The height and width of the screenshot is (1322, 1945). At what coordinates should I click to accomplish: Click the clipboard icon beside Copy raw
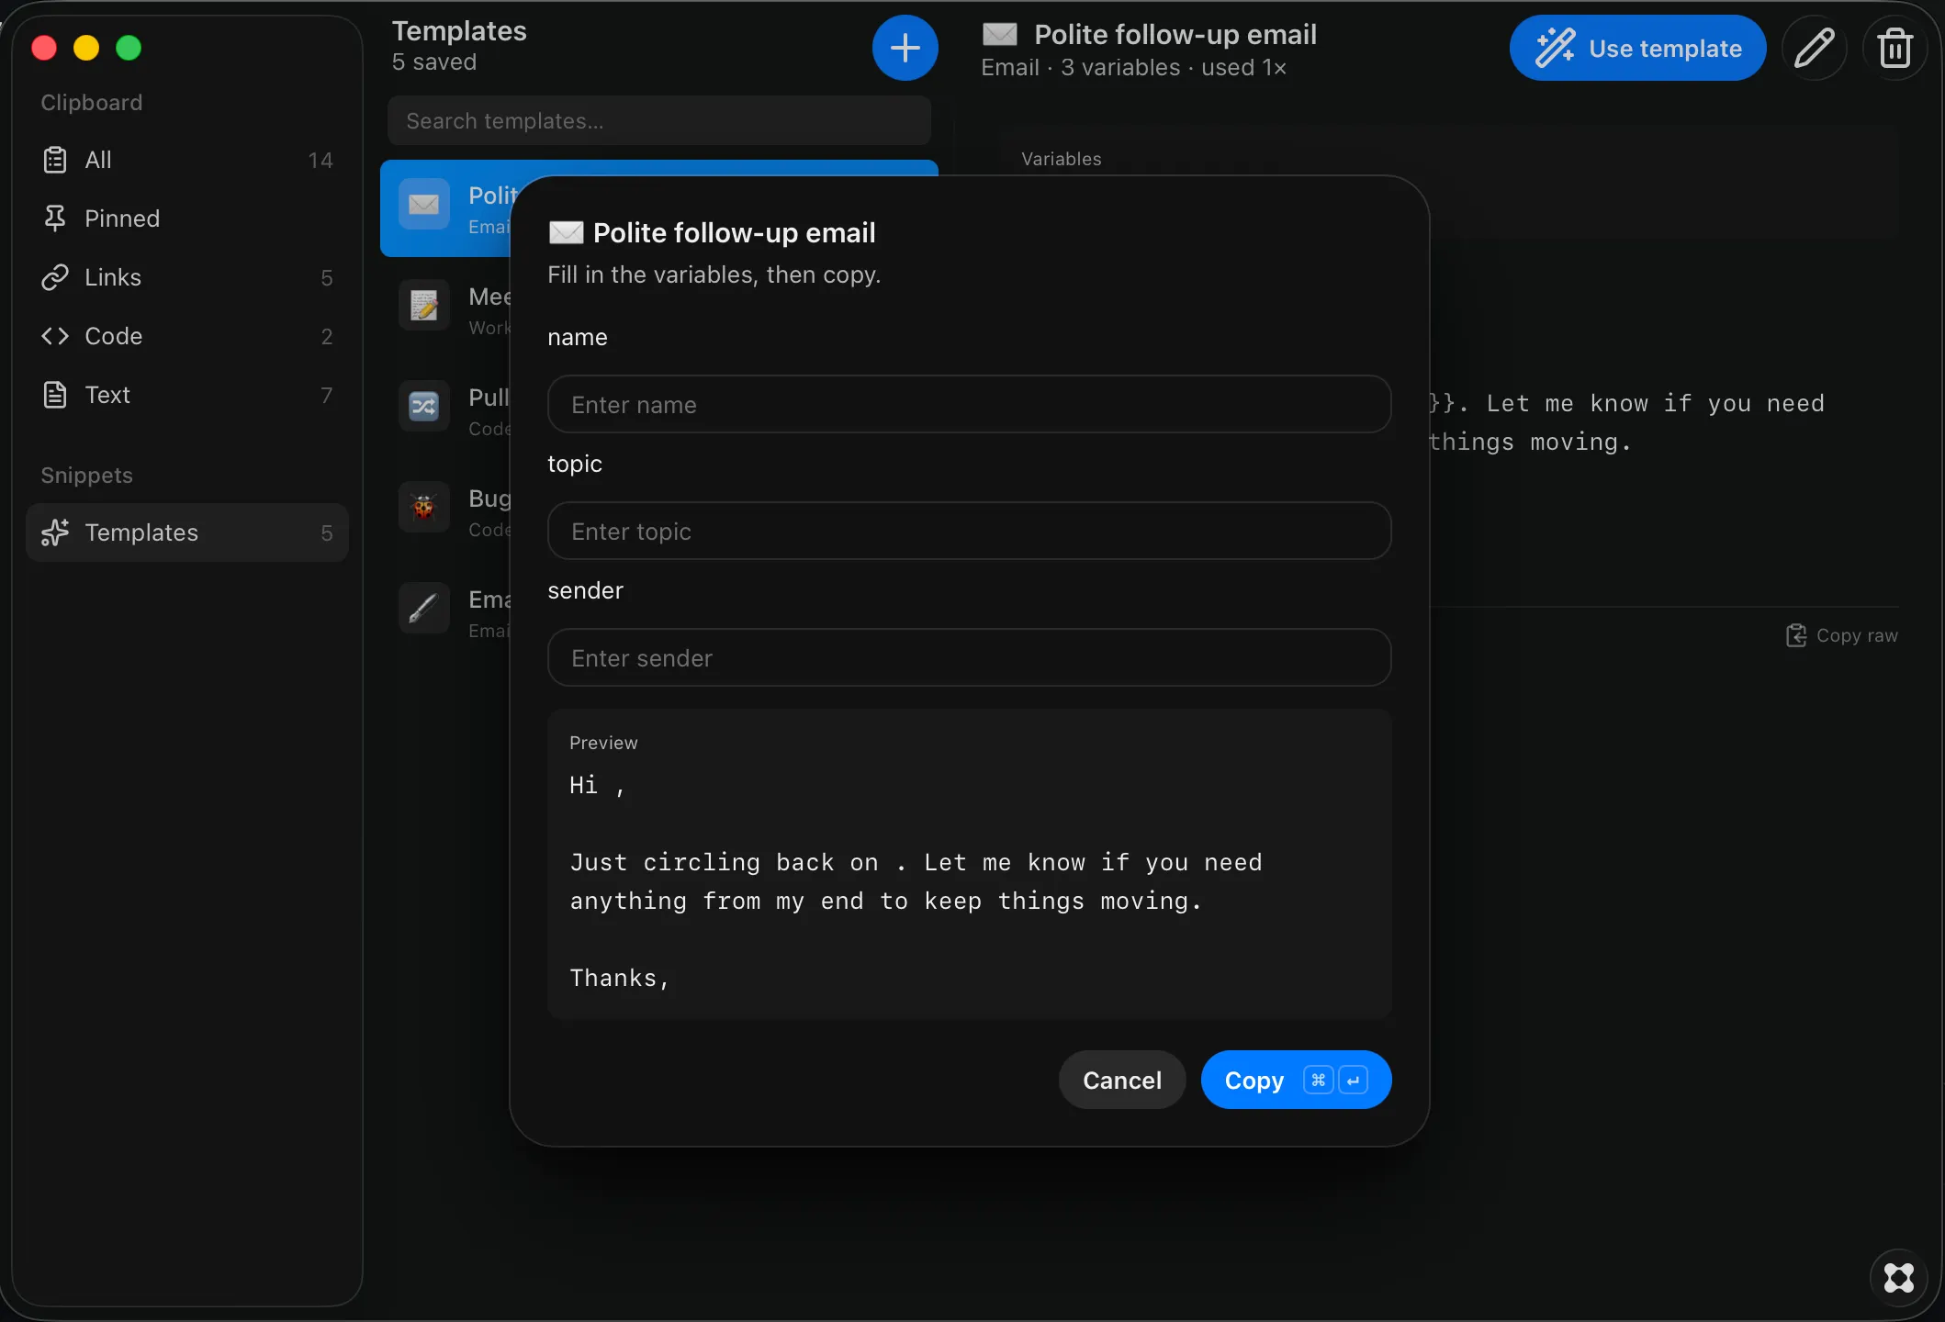[1796, 635]
